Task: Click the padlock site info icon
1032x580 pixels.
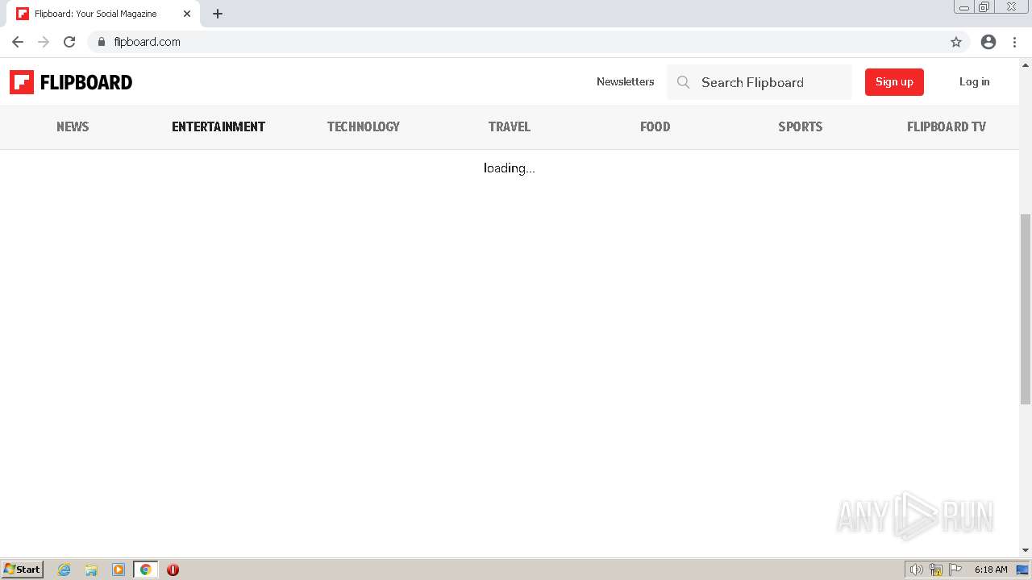Action: [102, 42]
